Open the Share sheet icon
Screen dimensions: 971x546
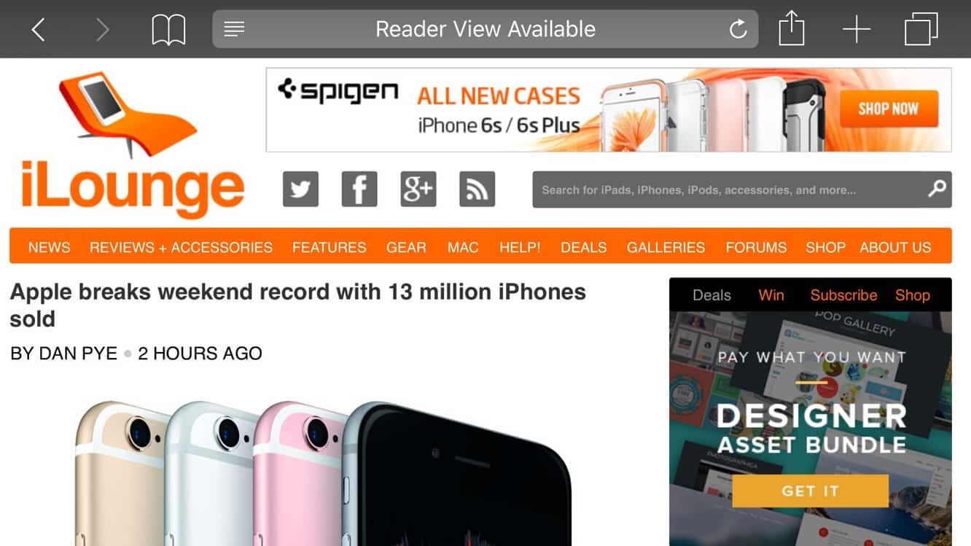(x=791, y=29)
